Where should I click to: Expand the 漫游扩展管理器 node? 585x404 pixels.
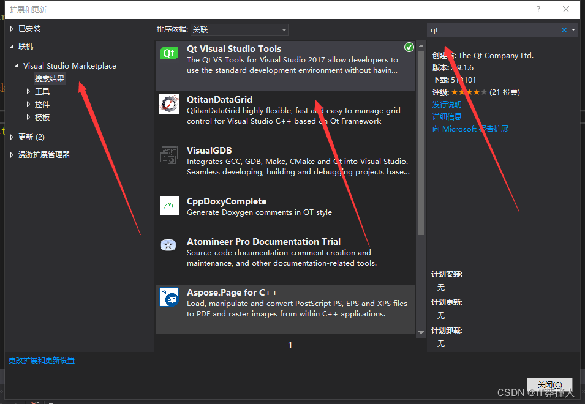pyautogui.click(x=12, y=155)
